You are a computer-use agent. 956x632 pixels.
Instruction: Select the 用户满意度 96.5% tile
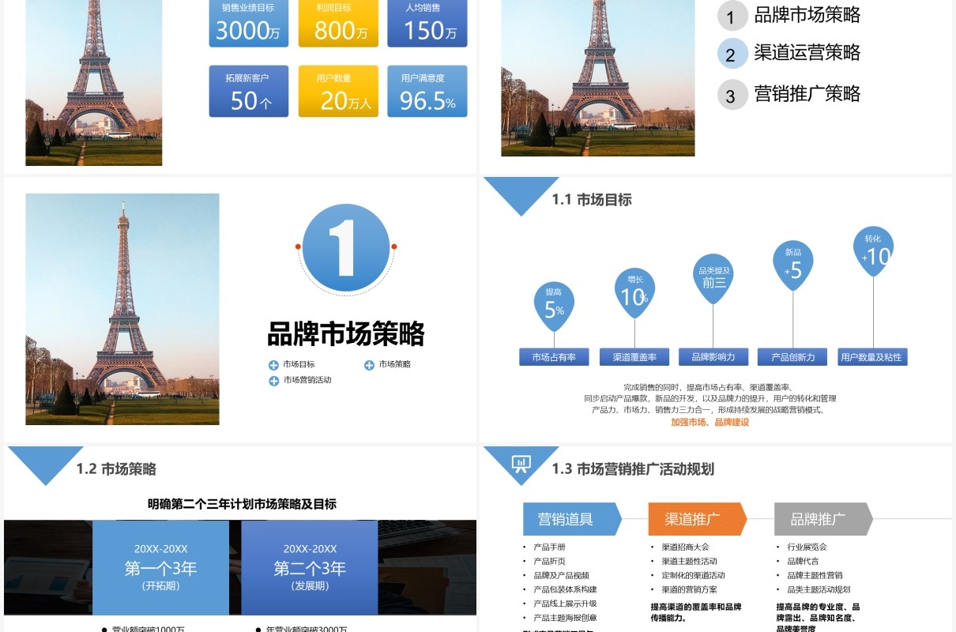coord(427,91)
